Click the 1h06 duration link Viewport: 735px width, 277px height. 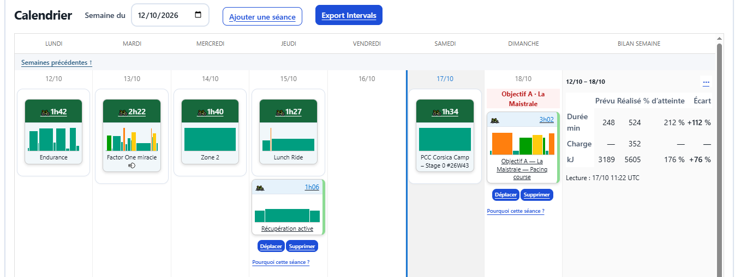coord(312,187)
